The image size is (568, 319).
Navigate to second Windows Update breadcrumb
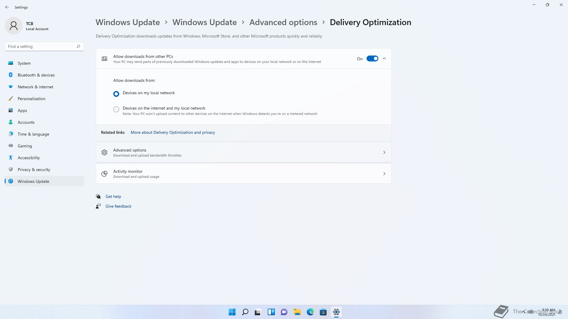tap(204, 22)
